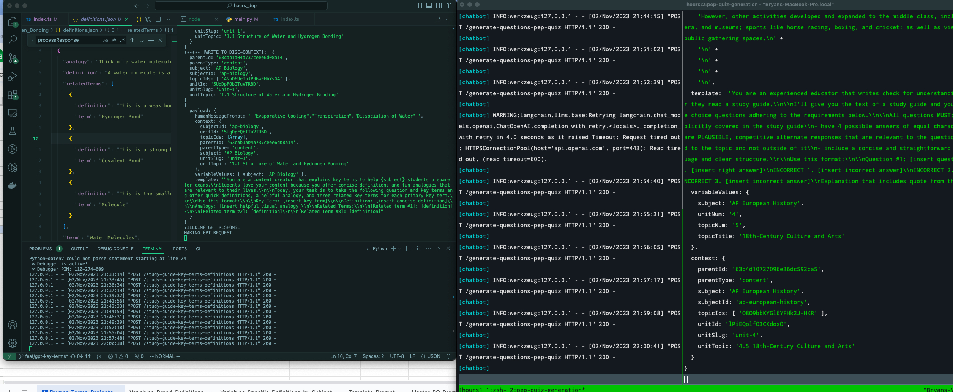The width and height of the screenshot is (953, 392).
Task: Click Ln 10, Col 7 in status bar
Action: pos(344,356)
